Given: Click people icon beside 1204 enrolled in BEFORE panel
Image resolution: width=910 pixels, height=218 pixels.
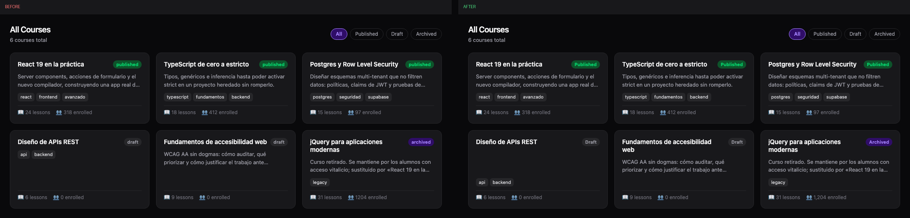Looking at the screenshot, I should coord(351,197).
